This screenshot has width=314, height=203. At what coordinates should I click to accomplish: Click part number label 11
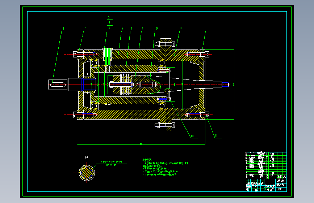(x=206, y=28)
